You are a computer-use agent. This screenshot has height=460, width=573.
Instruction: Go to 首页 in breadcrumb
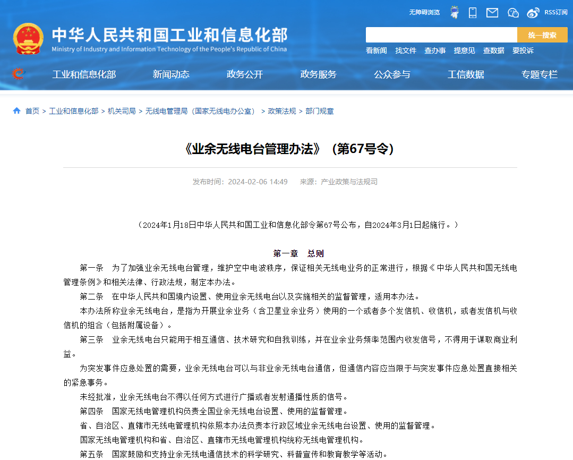[x=32, y=111]
